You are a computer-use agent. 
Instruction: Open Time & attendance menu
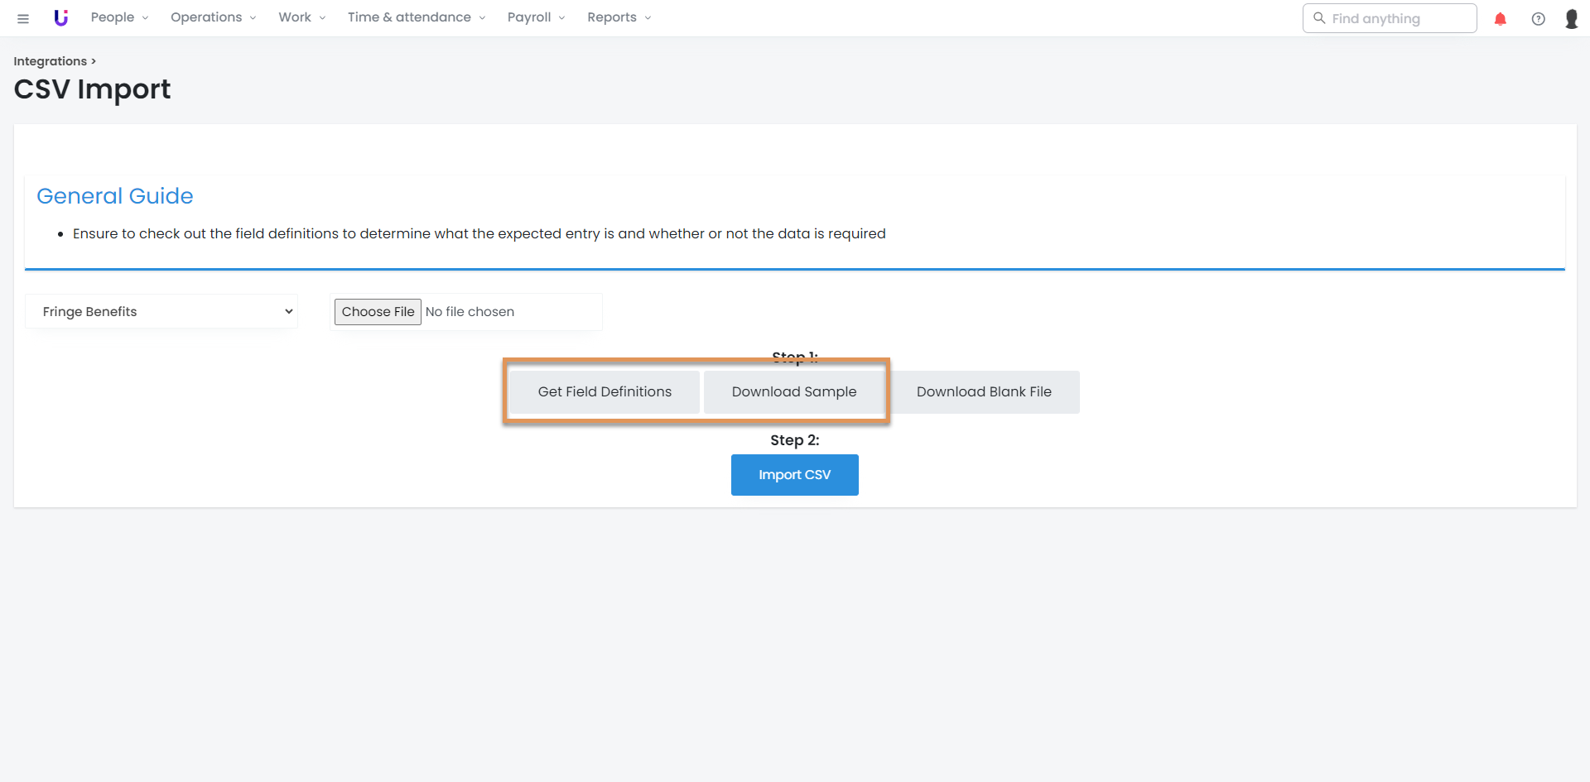point(416,17)
